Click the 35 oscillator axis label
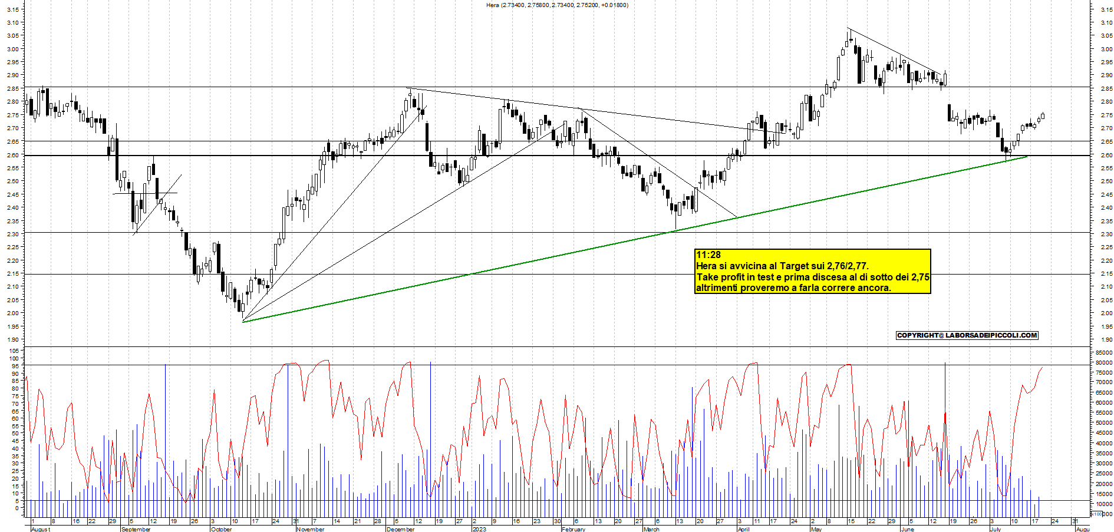Viewport: 1114px width, 532px height. (15, 456)
